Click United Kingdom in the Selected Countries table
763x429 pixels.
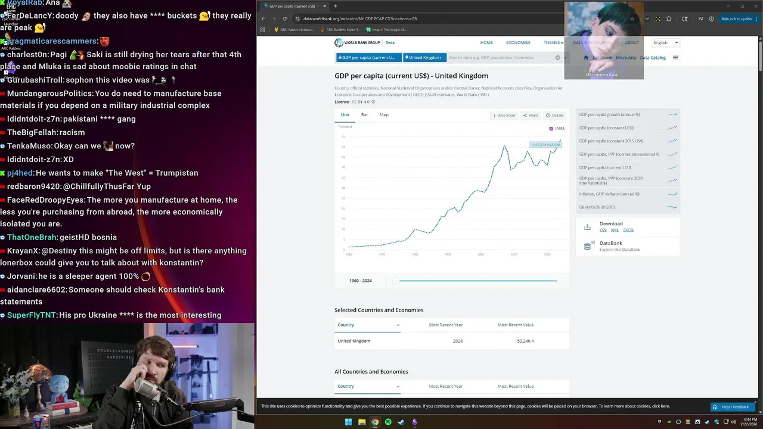[354, 341]
